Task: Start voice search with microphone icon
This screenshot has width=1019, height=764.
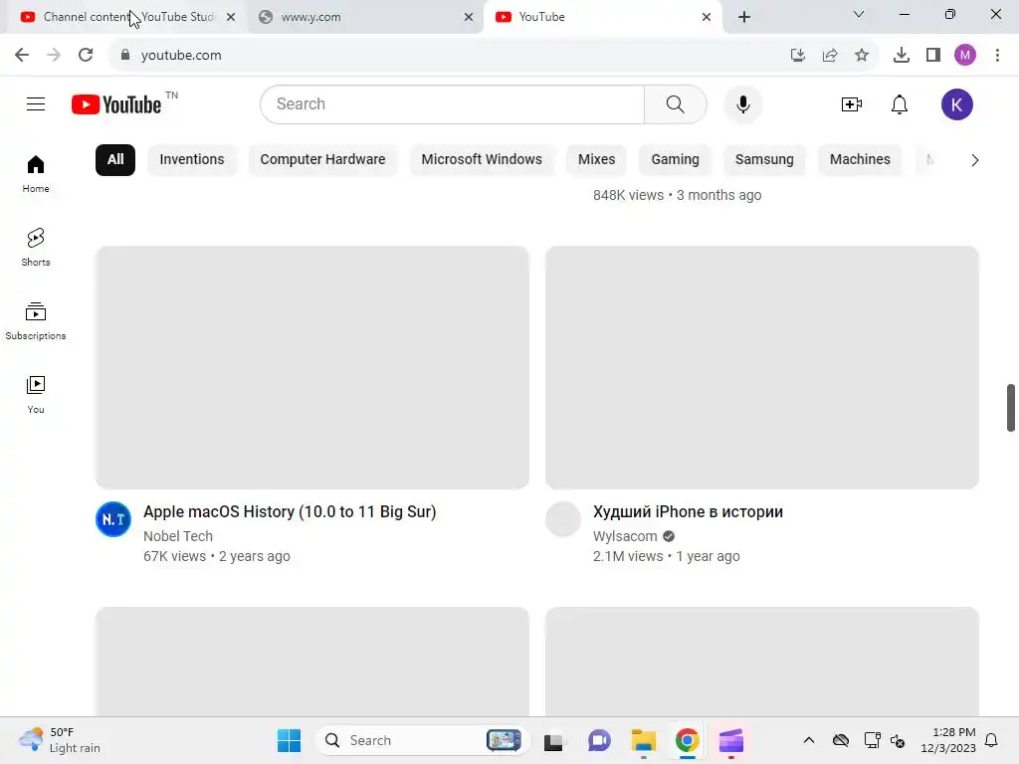Action: (742, 103)
